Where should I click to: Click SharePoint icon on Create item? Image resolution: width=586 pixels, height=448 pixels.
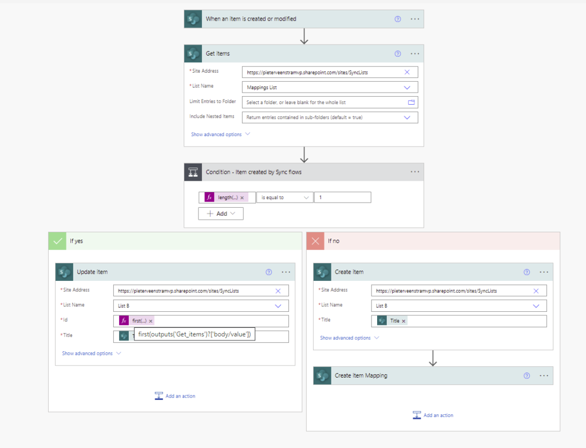pyautogui.click(x=322, y=272)
